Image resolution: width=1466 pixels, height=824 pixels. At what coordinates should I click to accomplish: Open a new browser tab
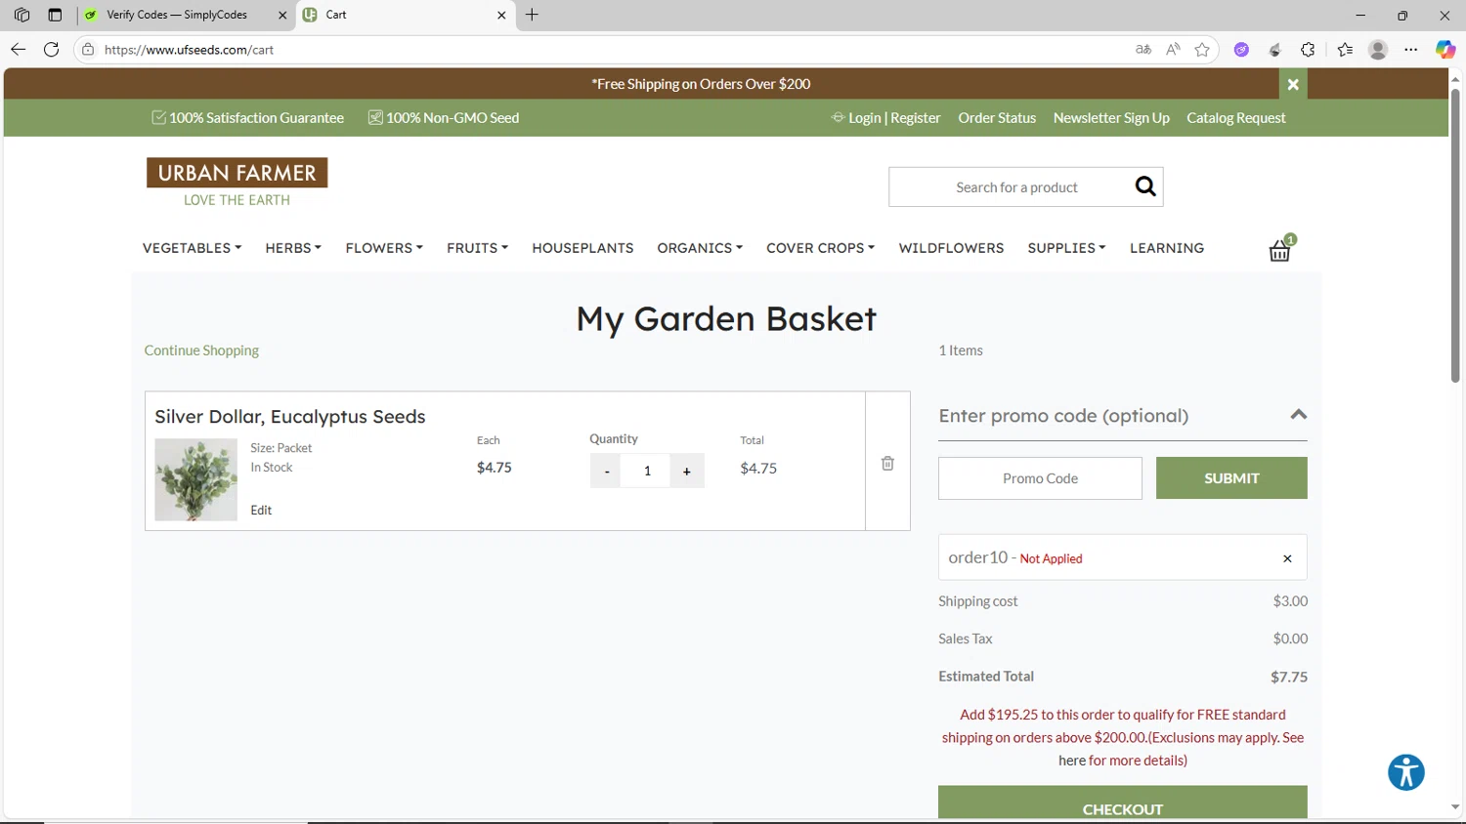click(x=532, y=15)
